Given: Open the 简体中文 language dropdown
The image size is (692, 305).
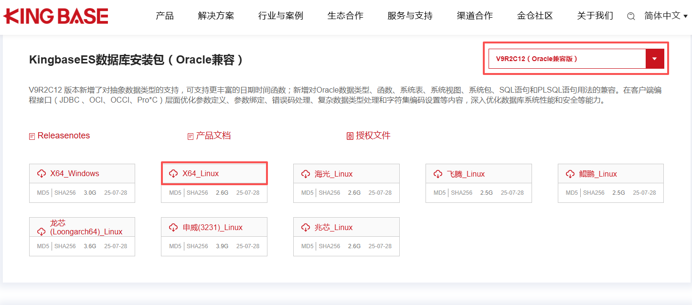Looking at the screenshot, I should 666,16.
